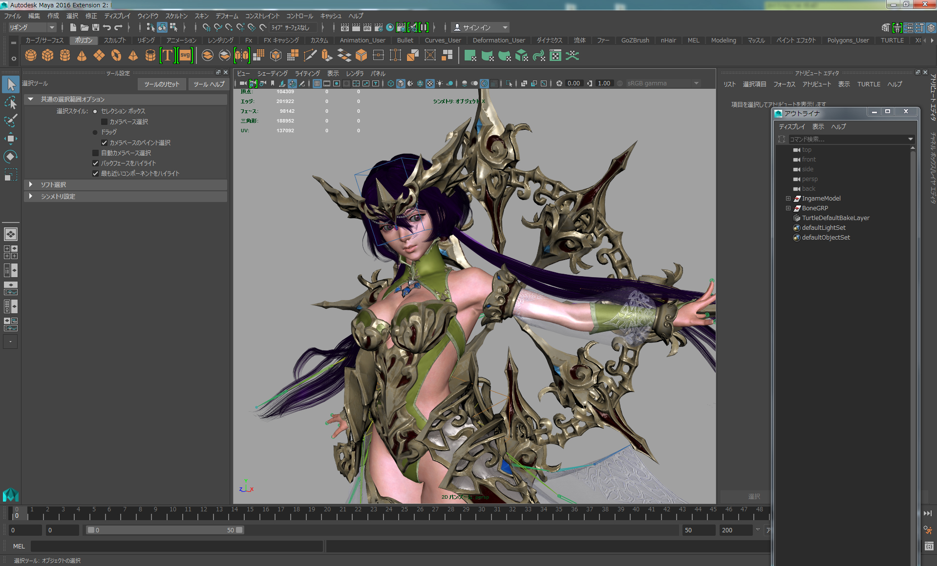Switch to the スカルプト shelf tab

pos(115,40)
